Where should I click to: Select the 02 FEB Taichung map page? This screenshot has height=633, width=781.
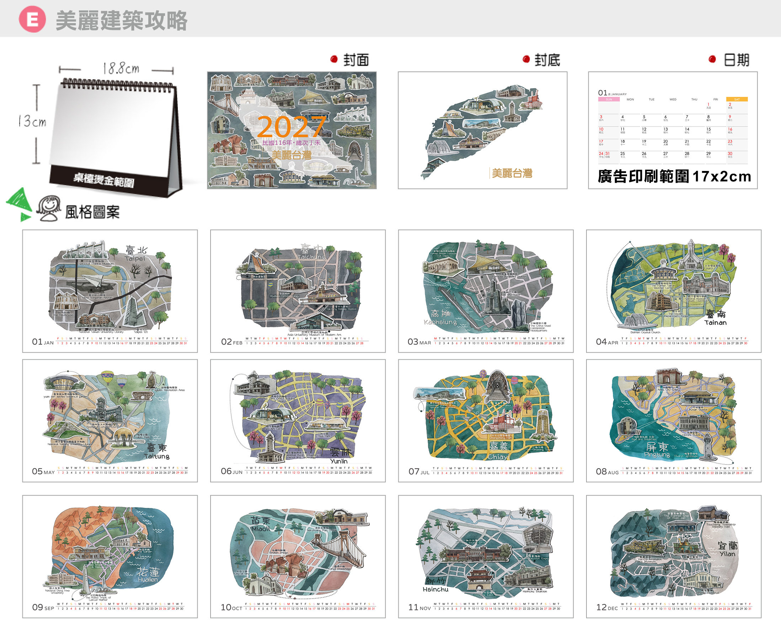click(298, 291)
